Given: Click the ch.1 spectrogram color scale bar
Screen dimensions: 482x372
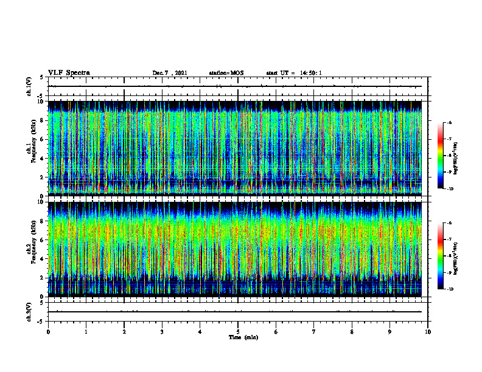Looking at the screenshot, I should (440, 156).
